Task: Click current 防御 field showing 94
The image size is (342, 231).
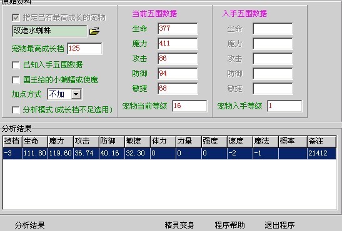Action: pos(178,74)
